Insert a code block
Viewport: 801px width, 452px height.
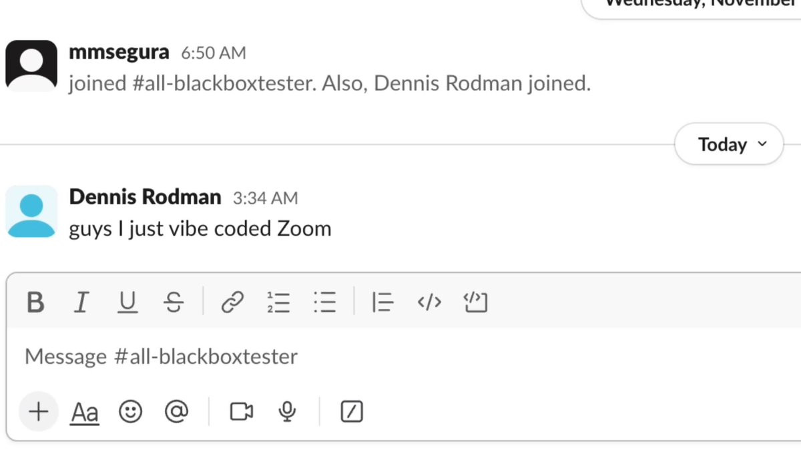coord(475,302)
